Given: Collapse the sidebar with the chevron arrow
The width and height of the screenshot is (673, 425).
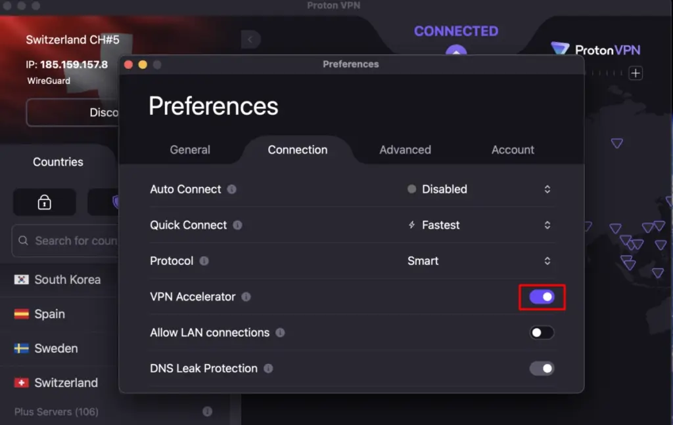Looking at the screenshot, I should [250, 40].
